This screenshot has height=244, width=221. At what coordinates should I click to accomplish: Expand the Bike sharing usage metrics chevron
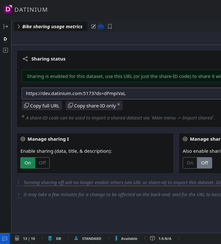(x=19, y=27)
